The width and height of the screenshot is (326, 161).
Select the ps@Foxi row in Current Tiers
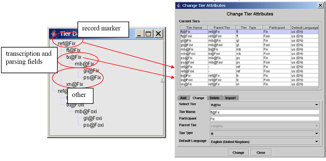pos(249,62)
